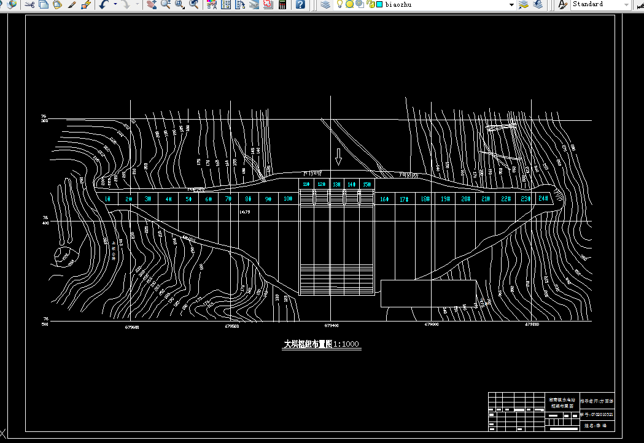Screen dimensions: 644x443
Task: Select the flow direction arrow on the dam
Action: [338, 156]
